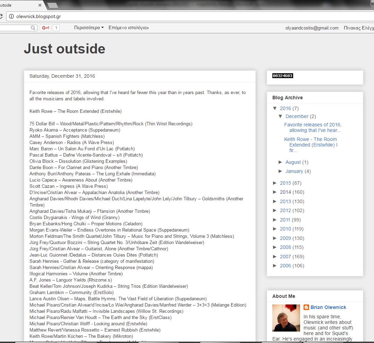
Task: Click the orange Blogger icon beside Brian Olewnick
Action: pyautogui.click(x=306, y=307)
